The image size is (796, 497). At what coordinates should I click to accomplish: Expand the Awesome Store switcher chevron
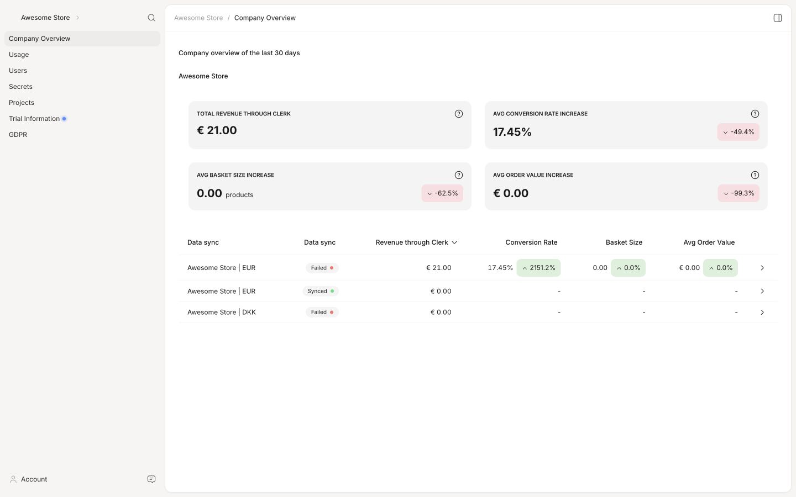(x=77, y=18)
